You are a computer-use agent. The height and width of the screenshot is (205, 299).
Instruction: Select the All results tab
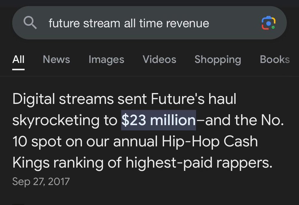[18, 59]
